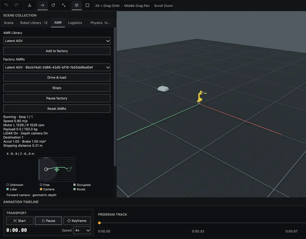Jump to Start in the transport controls
The image size is (306, 239).
click(20, 221)
